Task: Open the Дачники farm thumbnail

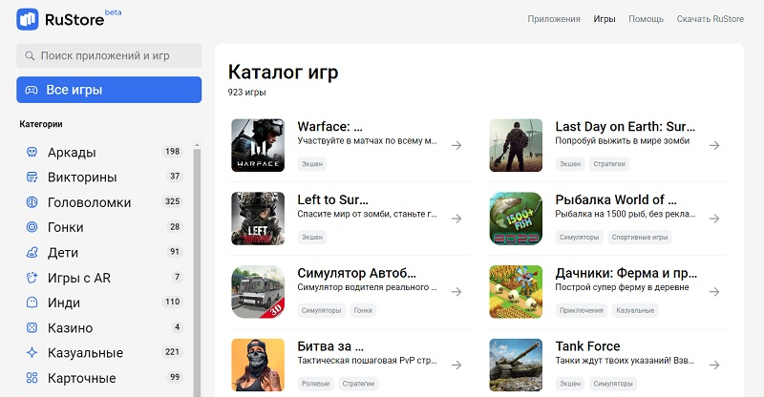Action: pos(516,292)
